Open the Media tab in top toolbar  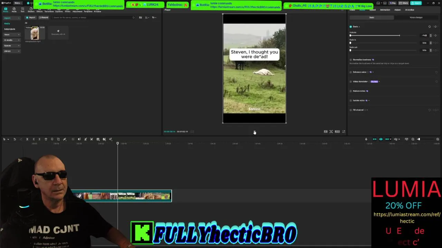(6, 10)
